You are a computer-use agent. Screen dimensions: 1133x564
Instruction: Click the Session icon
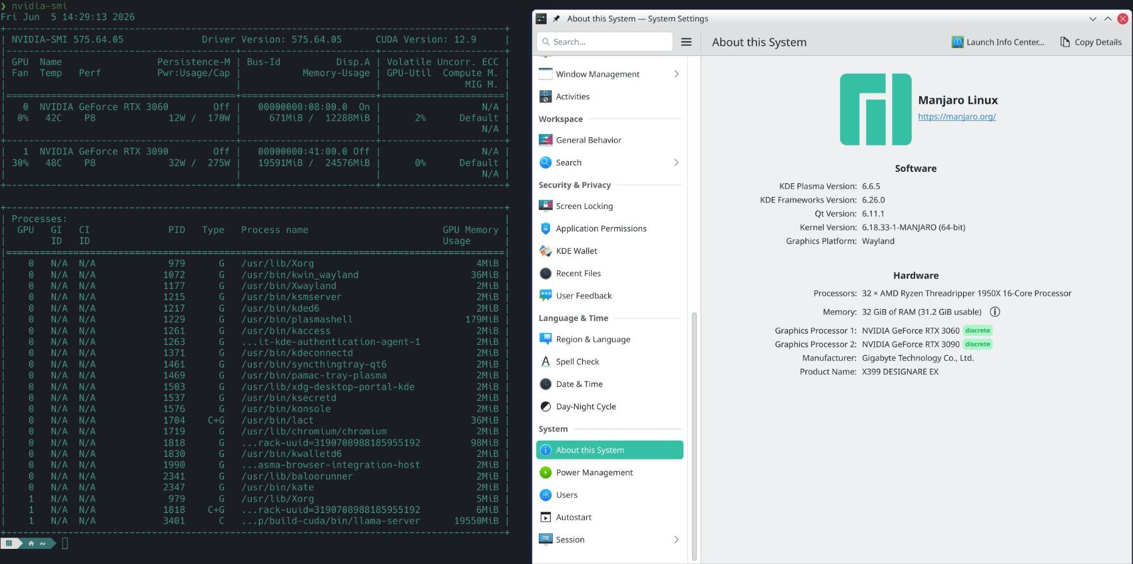[546, 539]
